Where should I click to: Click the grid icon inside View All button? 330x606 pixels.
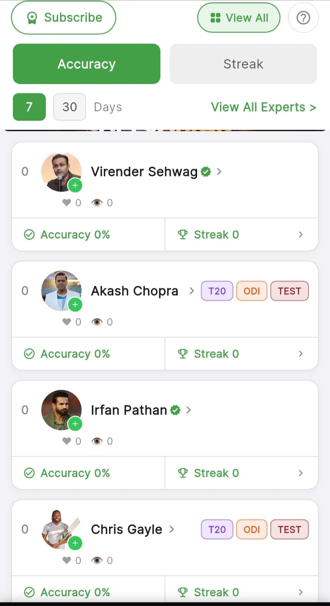215,17
